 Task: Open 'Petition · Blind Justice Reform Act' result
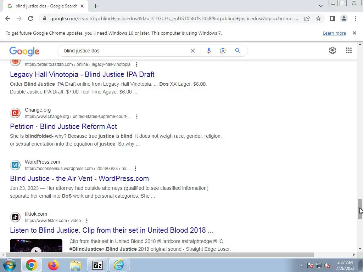(63, 126)
